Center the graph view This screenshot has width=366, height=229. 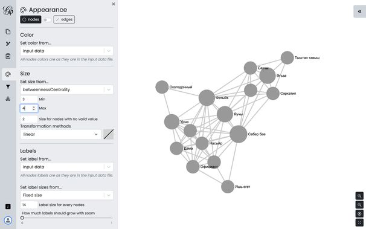pyautogui.click(x=359, y=214)
